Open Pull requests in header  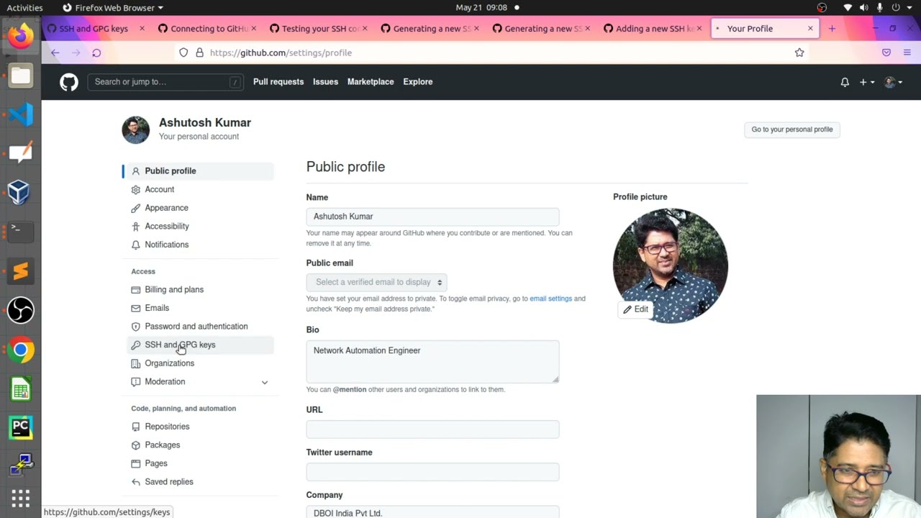coord(278,82)
